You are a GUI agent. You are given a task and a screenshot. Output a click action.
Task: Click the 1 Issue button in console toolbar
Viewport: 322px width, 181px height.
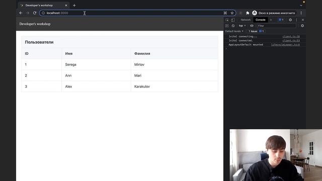256,31
